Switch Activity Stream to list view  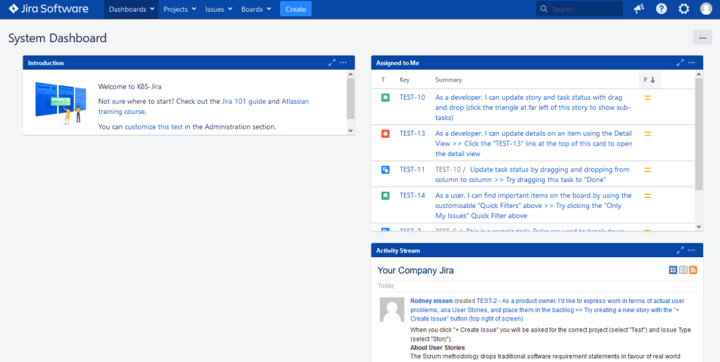pyautogui.click(x=683, y=270)
